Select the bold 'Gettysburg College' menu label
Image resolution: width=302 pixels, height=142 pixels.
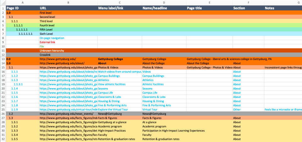[120, 59]
